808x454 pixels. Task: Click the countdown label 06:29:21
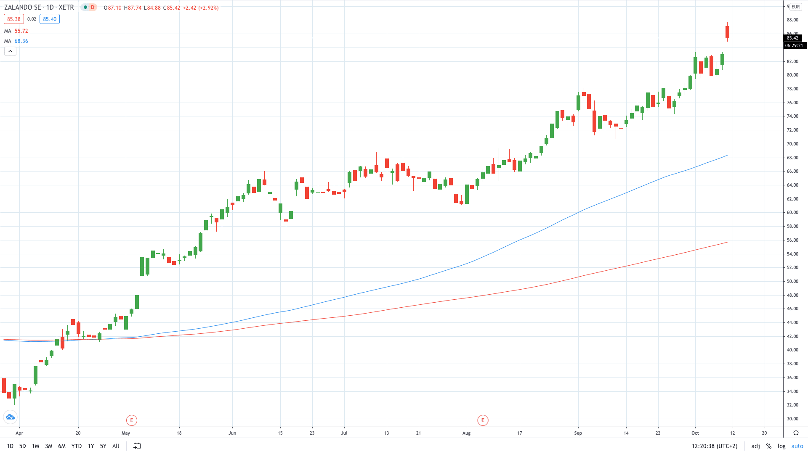(x=795, y=45)
